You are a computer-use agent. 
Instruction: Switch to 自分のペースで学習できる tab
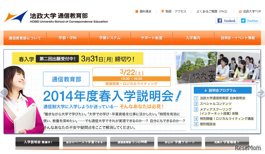(x=85, y=142)
